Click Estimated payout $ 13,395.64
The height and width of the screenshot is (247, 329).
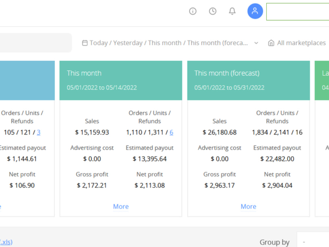(150, 159)
